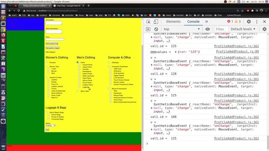This screenshot has width=269, height=151.
Task: Open DevTools settings gear in the top bar
Action: point(249,21)
